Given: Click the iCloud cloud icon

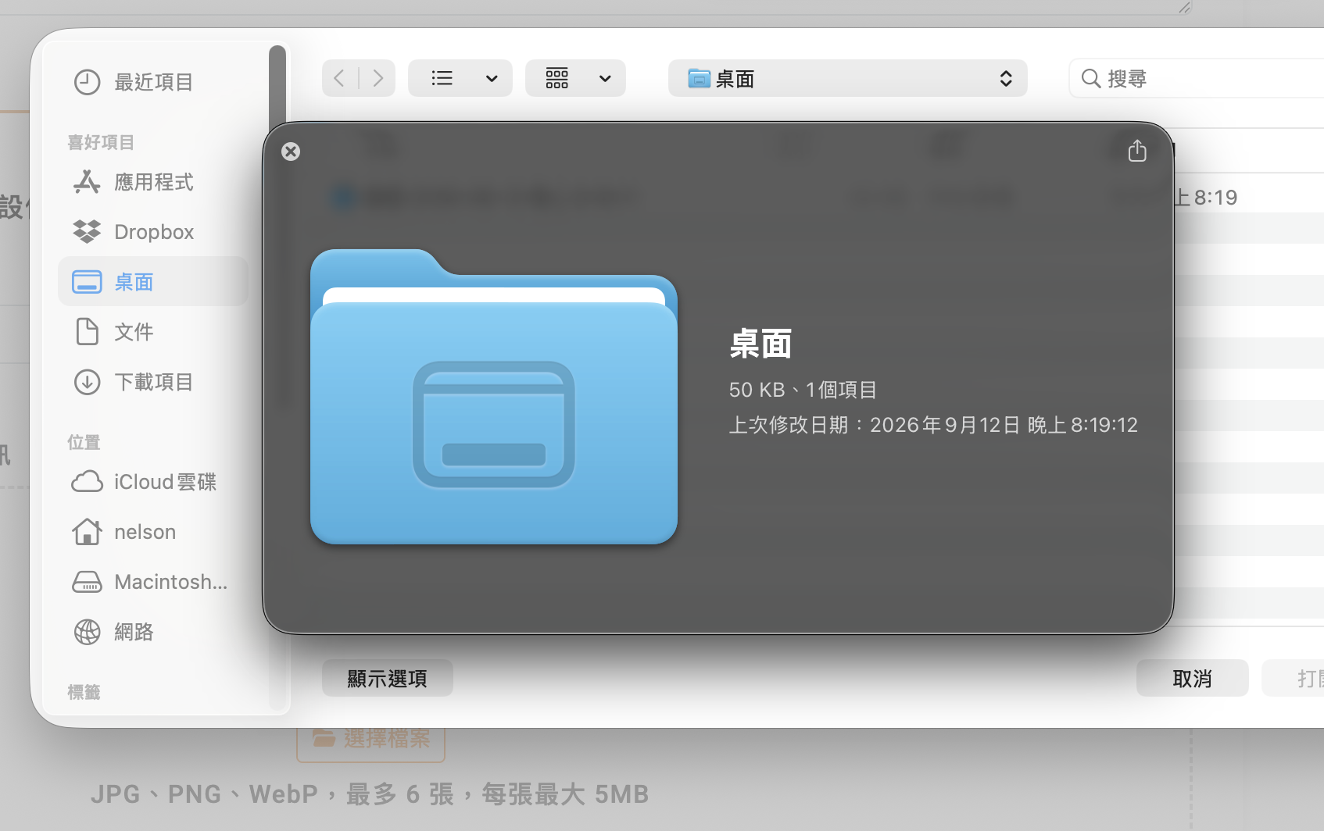Looking at the screenshot, I should click(x=87, y=482).
